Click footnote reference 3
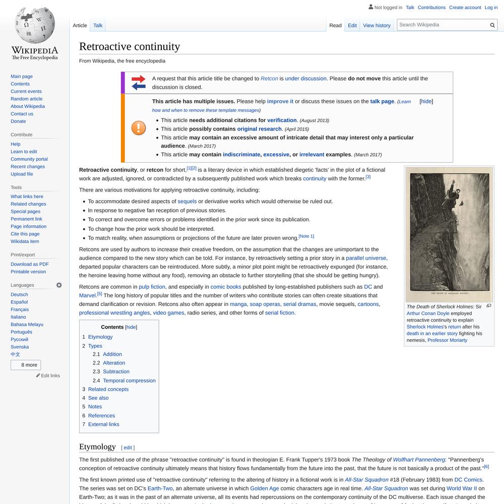This screenshot has width=504, height=504. [x=368, y=177]
